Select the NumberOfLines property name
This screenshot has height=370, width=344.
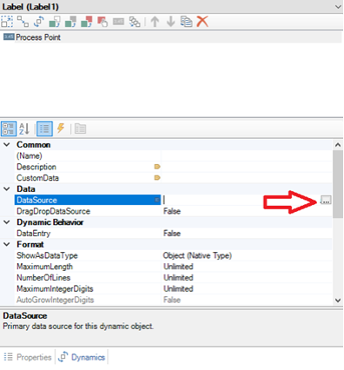(x=43, y=277)
